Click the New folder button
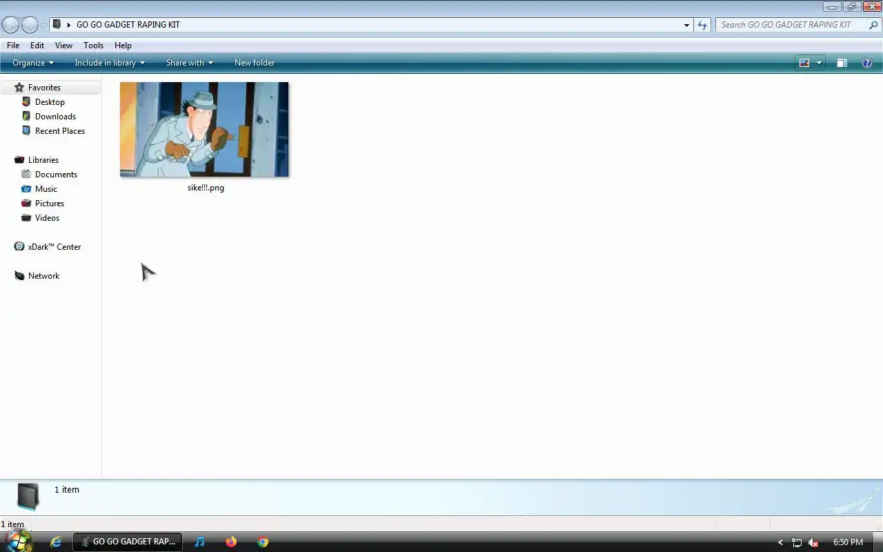883x552 pixels. (x=255, y=63)
